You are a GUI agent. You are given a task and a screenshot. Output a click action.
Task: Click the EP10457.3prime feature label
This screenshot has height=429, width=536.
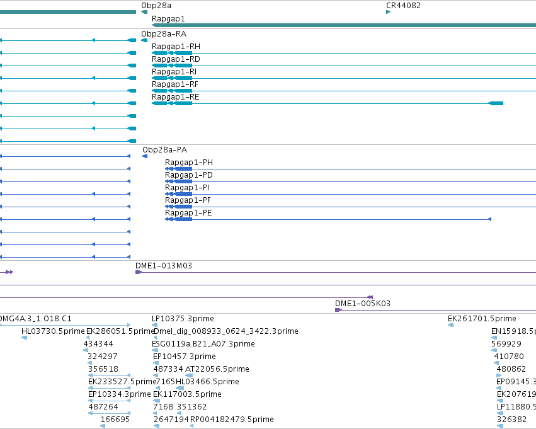tap(185, 357)
